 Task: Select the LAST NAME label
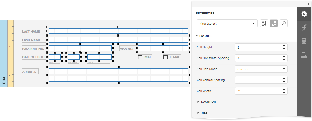(31, 32)
